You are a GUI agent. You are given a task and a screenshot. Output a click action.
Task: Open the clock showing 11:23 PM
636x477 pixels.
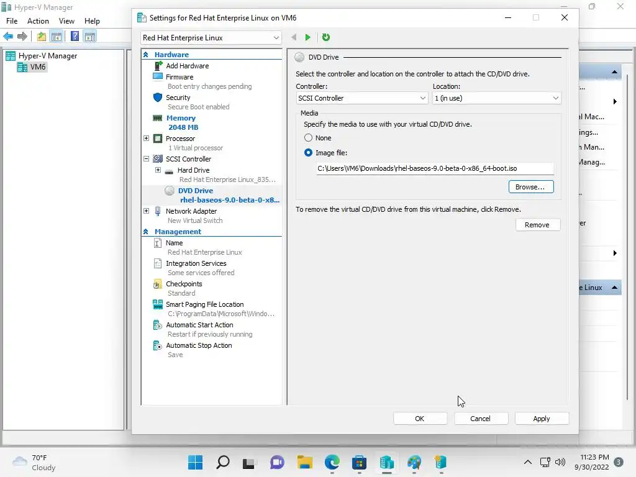click(592, 462)
